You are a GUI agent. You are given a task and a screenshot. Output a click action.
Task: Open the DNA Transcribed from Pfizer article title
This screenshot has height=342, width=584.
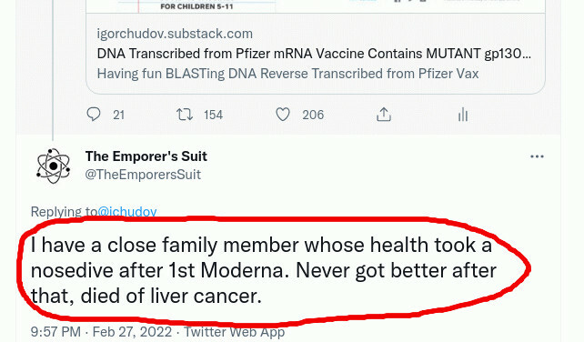point(314,54)
